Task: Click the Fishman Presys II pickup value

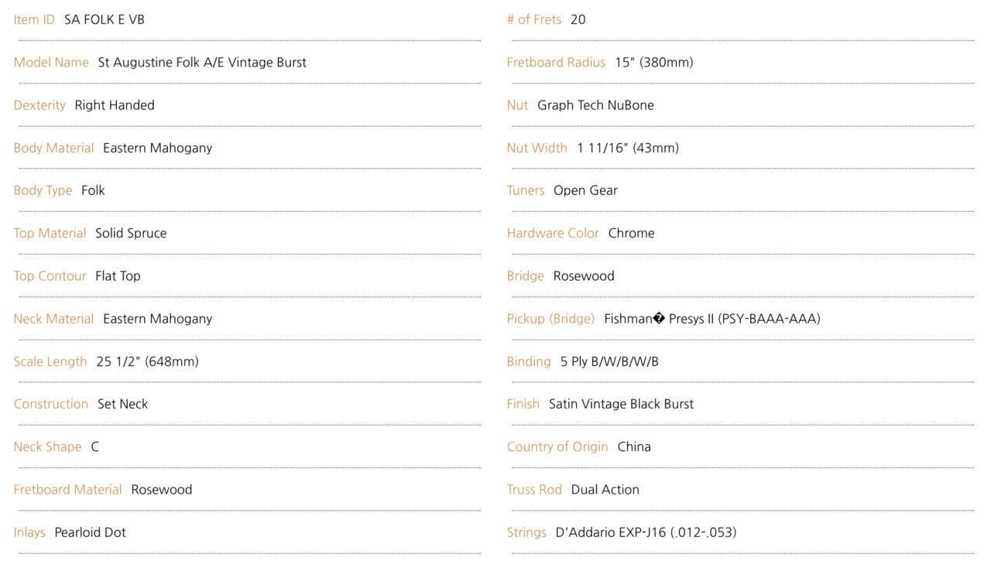Action: (712, 319)
